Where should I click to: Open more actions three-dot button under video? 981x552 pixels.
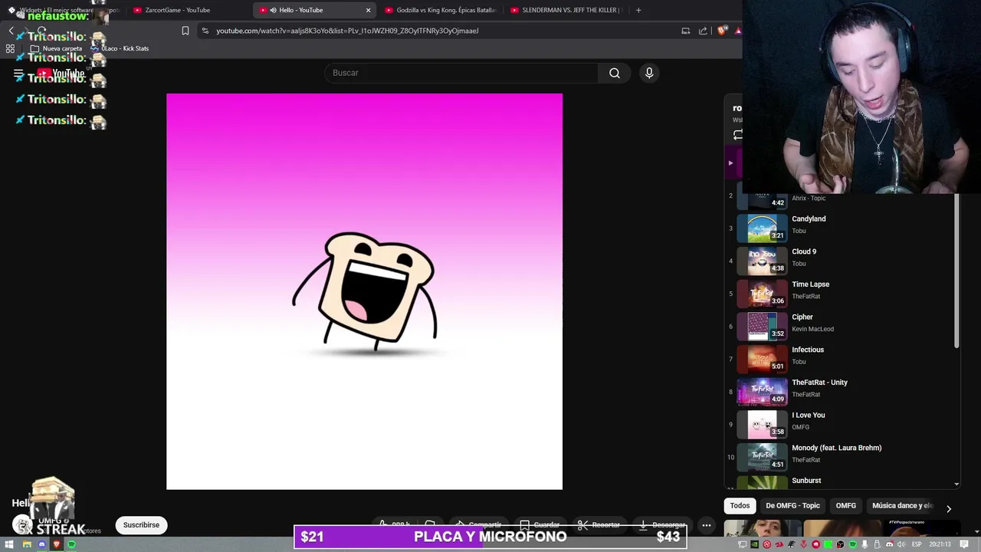coord(707,525)
